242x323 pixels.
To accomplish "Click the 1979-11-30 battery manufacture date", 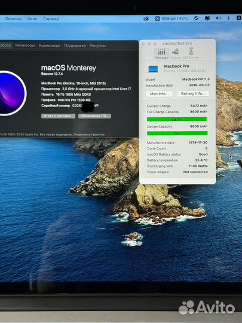I will coord(198,142).
